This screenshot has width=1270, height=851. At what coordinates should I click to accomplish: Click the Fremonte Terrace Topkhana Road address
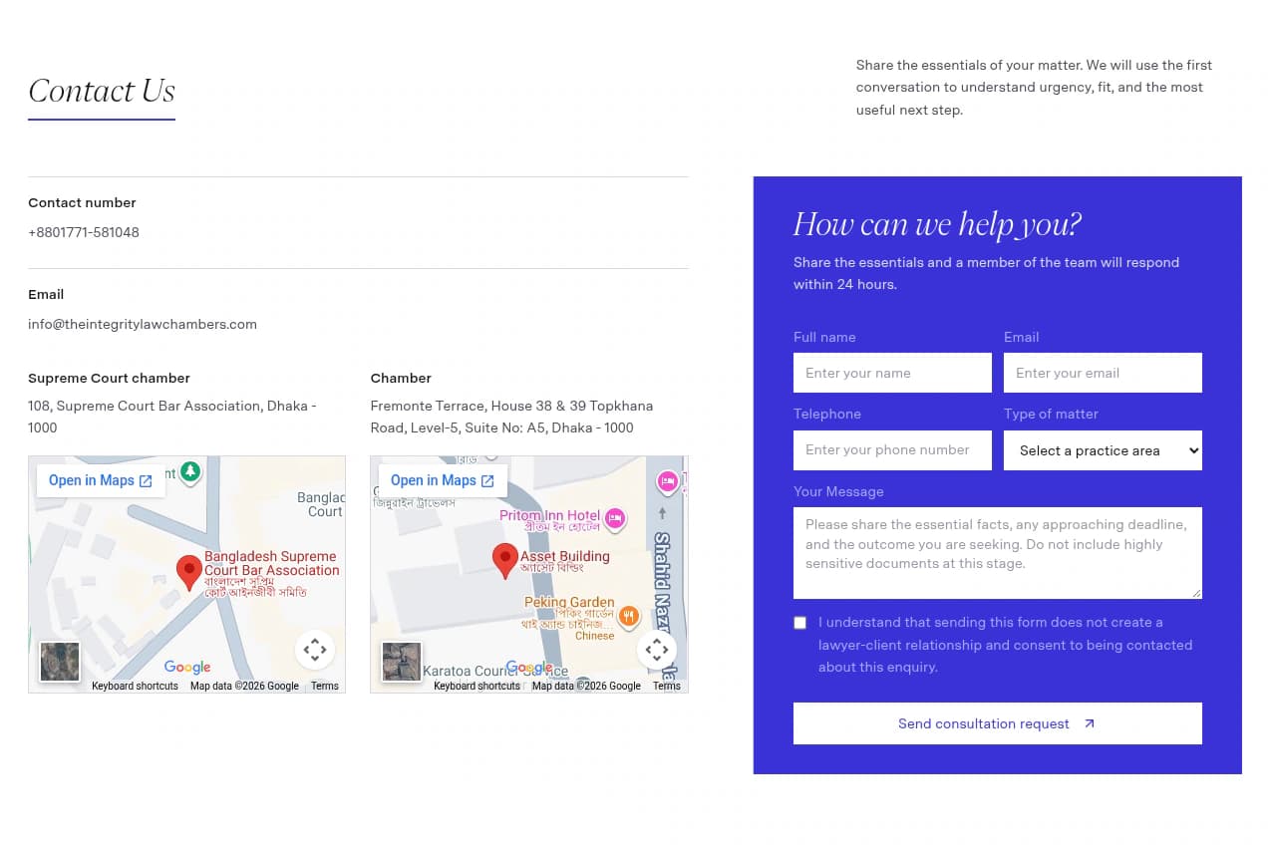click(511, 417)
